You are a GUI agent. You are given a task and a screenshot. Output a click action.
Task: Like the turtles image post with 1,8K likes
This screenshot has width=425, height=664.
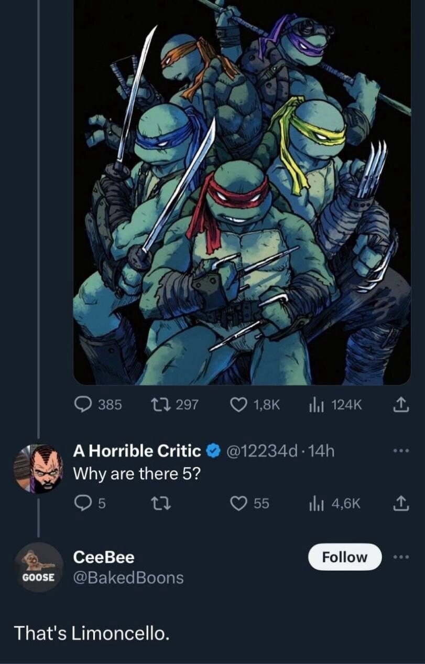click(255, 404)
